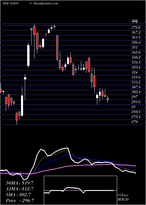Click the 356.4 price axis label
The image size is (146, 205).
pos(136,42)
